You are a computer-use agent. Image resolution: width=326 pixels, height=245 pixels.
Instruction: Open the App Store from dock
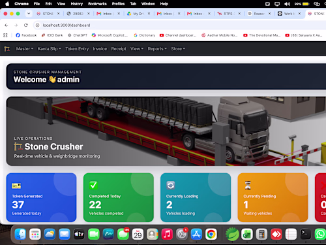pyautogui.click(x=196, y=235)
